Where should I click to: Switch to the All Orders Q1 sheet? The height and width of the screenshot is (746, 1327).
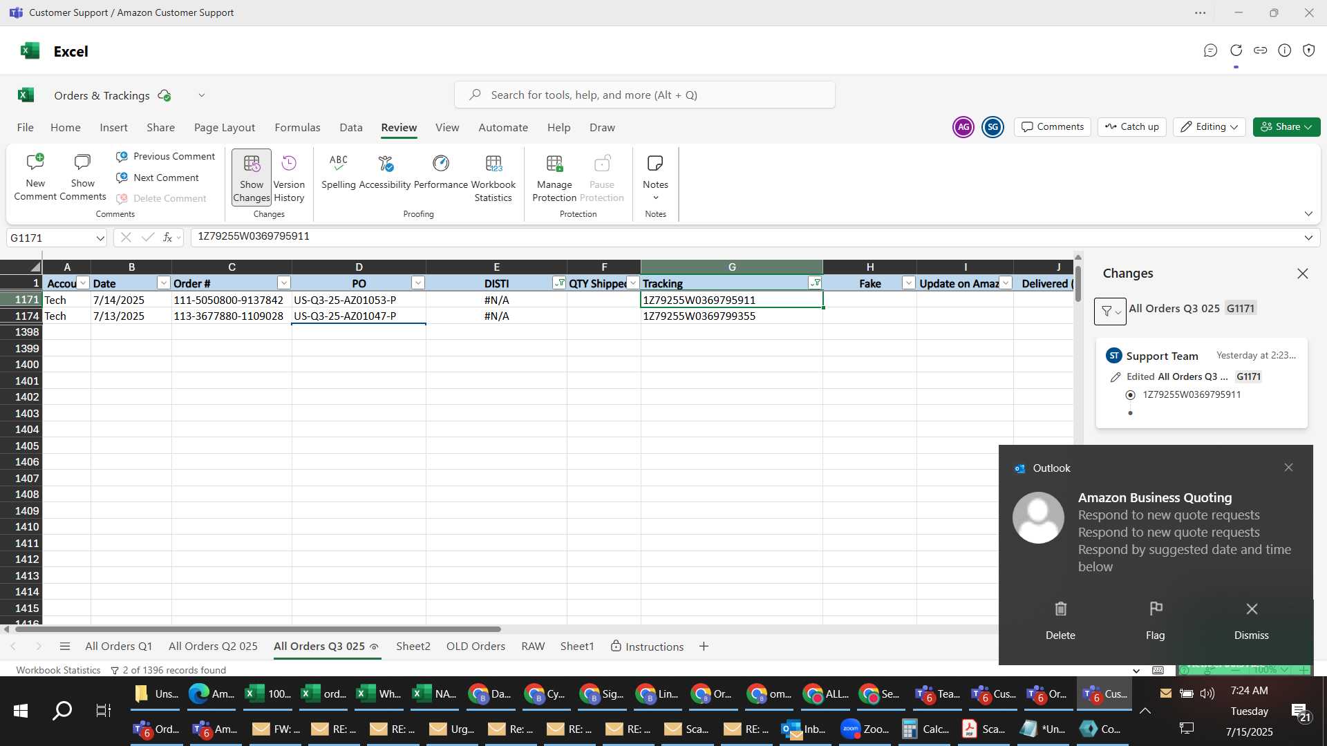(118, 647)
